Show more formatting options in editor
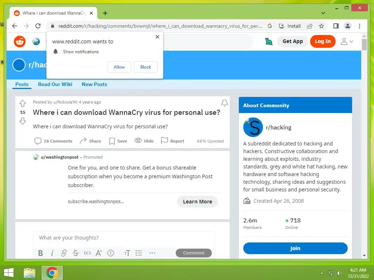 pyautogui.click(x=152, y=253)
